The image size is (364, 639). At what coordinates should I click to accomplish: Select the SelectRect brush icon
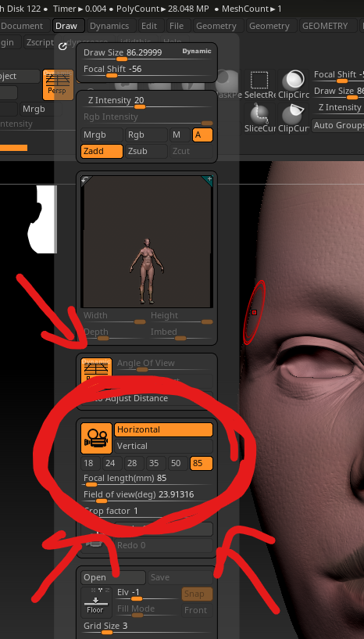pos(260,84)
